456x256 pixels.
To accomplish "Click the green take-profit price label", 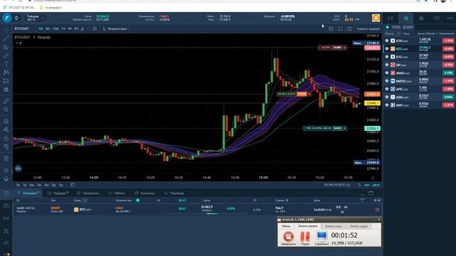I will click(x=372, y=128).
